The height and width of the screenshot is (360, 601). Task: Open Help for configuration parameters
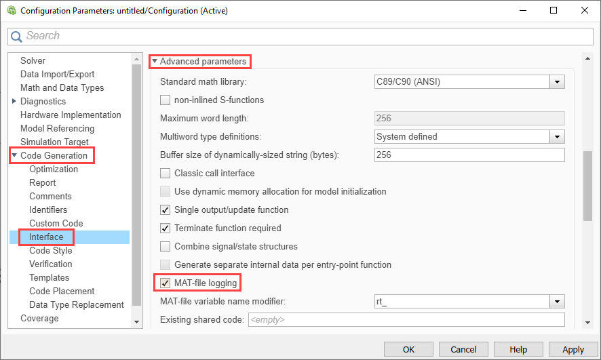518,349
